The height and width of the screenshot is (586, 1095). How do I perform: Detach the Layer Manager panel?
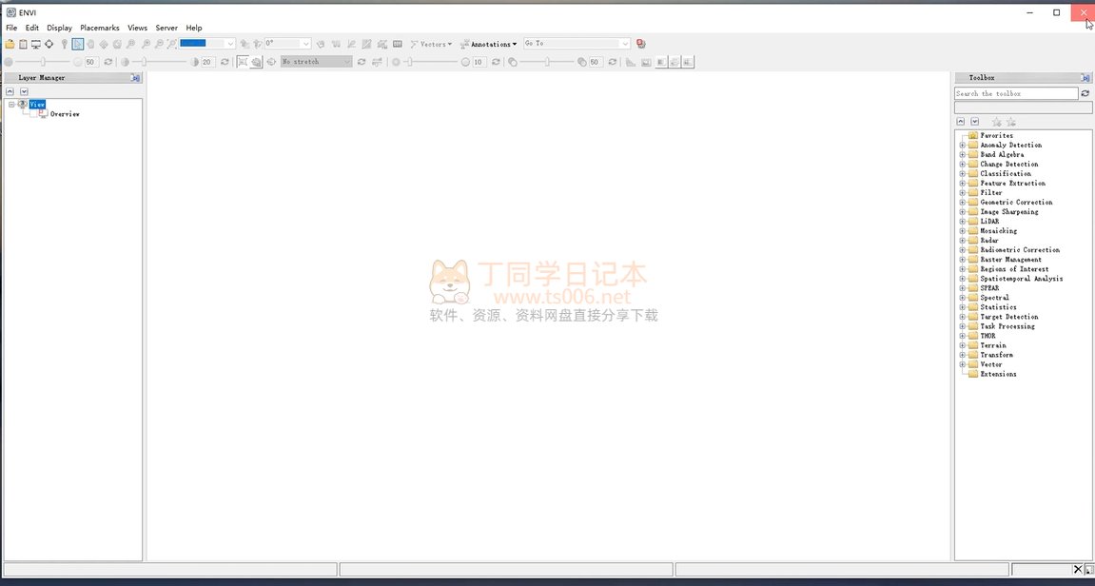pos(135,77)
